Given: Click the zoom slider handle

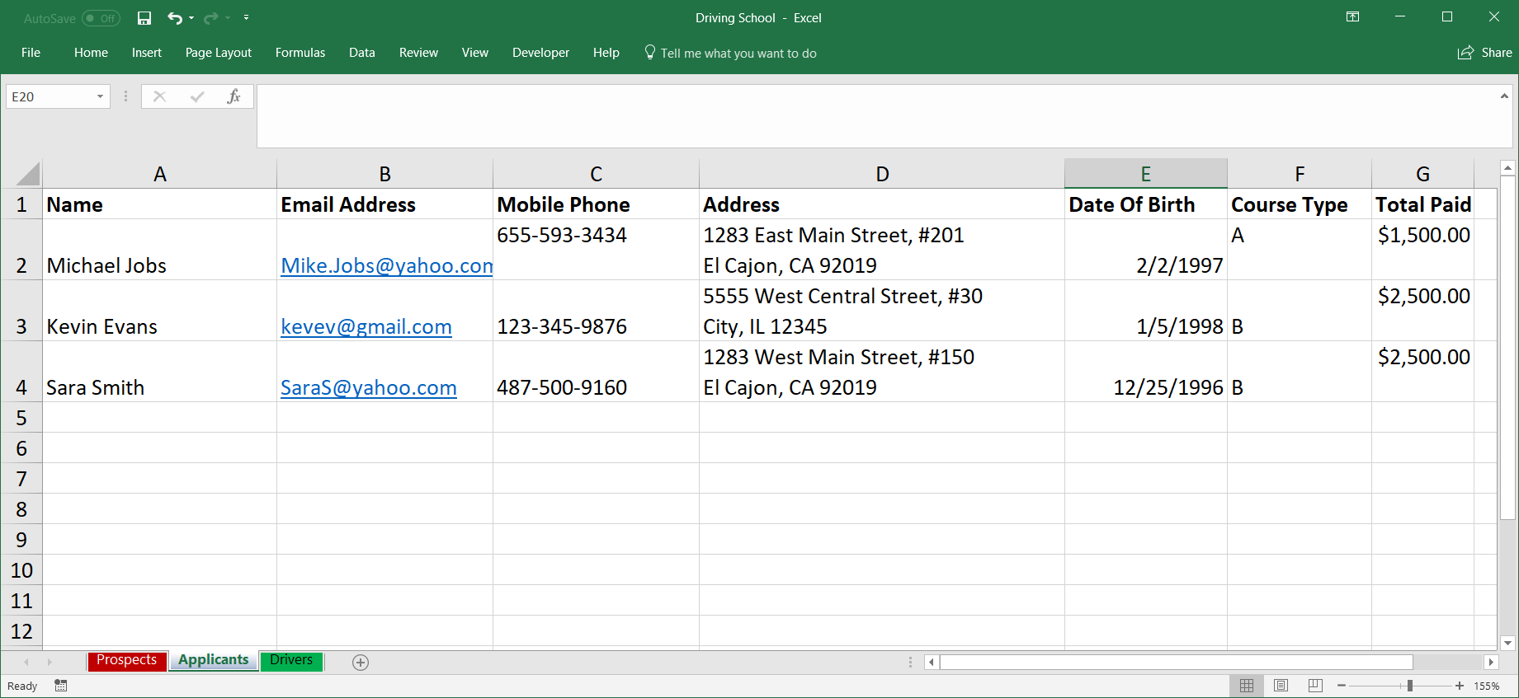Looking at the screenshot, I should click(1410, 686).
